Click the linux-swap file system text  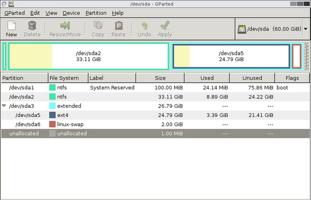click(x=70, y=124)
